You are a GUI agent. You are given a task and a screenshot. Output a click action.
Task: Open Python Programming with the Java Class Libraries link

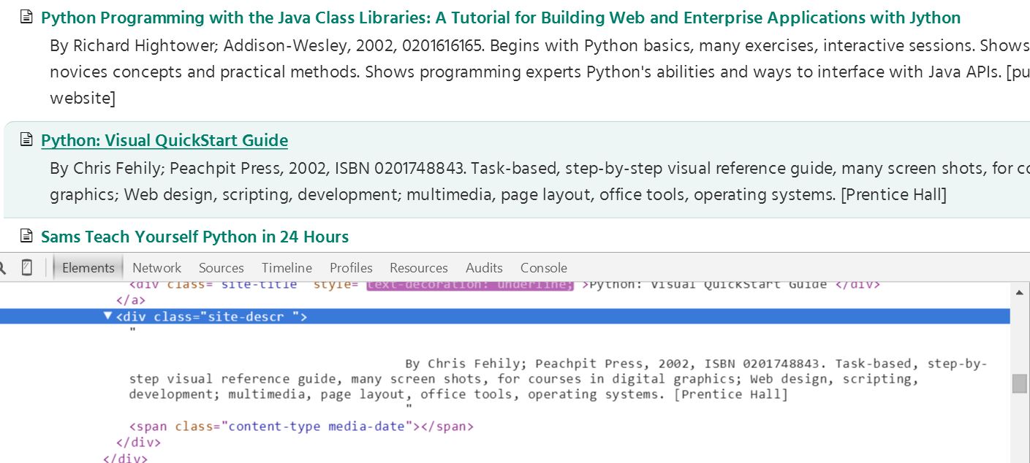[x=501, y=18]
